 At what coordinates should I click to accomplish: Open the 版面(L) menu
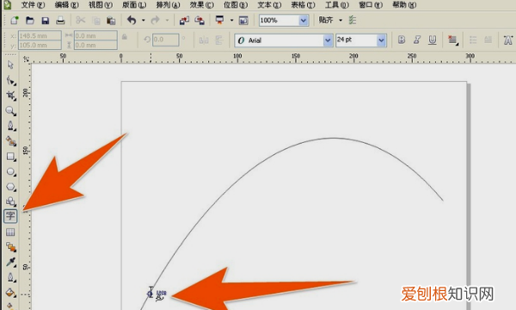(x=134, y=5)
